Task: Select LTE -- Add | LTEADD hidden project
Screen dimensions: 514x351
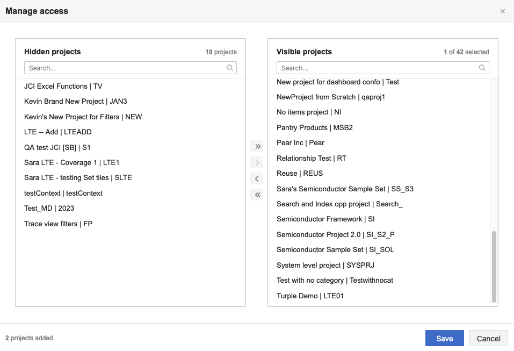Action: coord(57,132)
